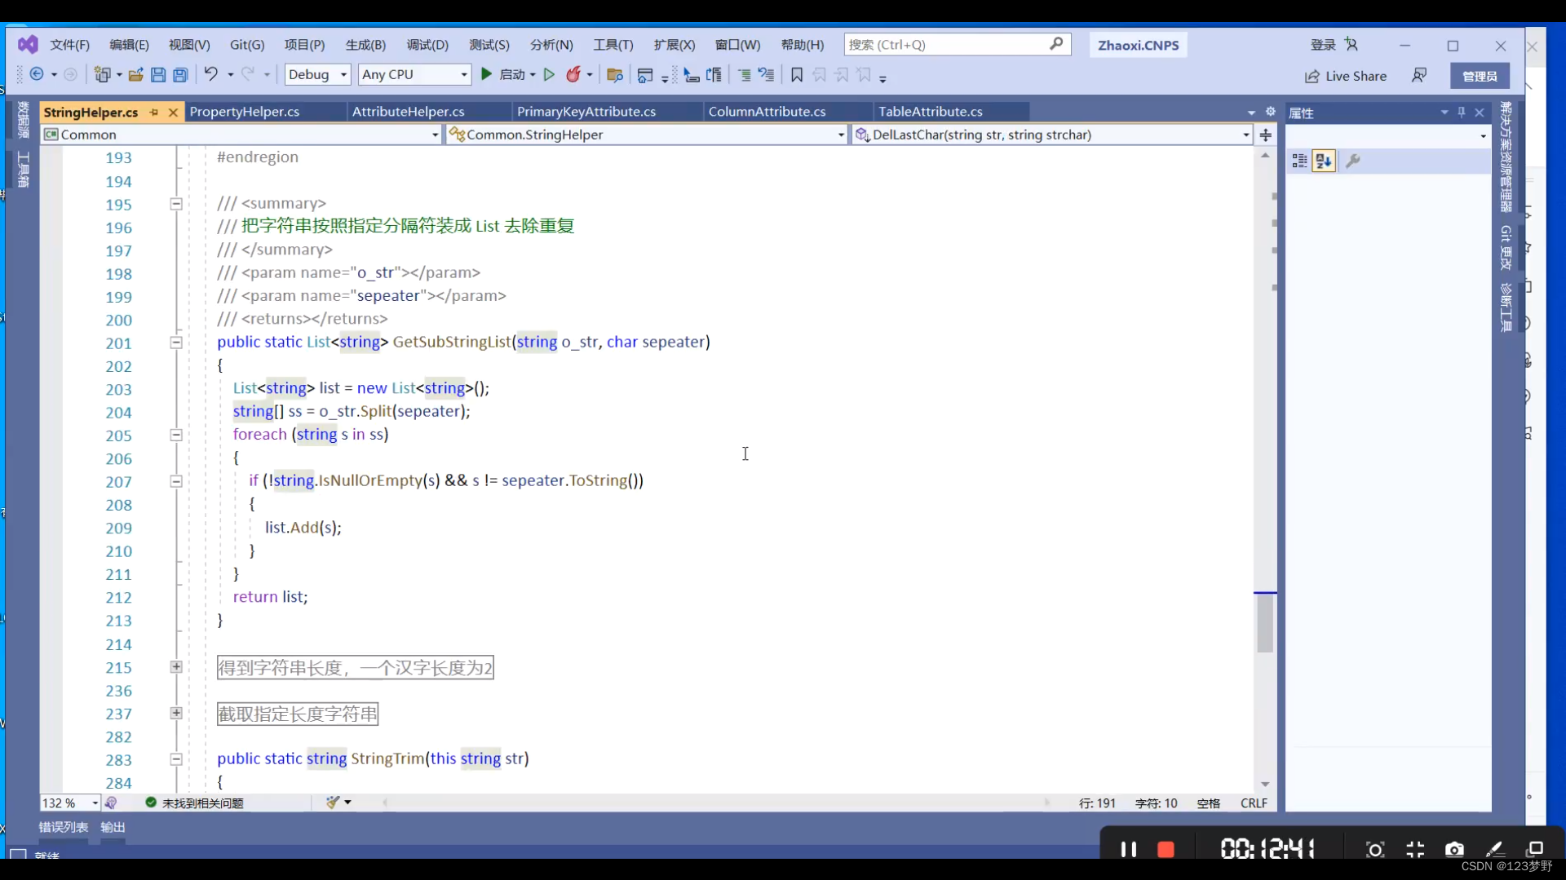Screen dimensions: 1566x880
Task: Trigger Hot Reload with the flame icon
Action: [x=574, y=74]
